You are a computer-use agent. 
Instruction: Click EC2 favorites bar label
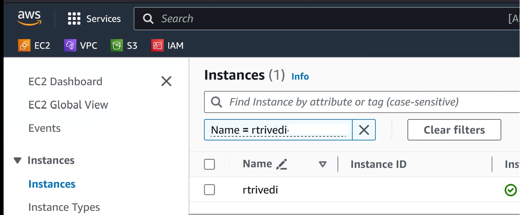(x=42, y=45)
